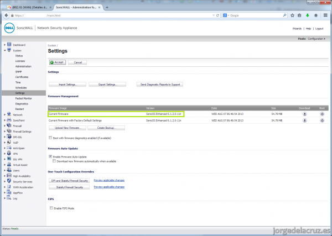The image size is (332, 236).
Task: Enable boot with firmware diagnostics checkbox
Action: coord(50,138)
